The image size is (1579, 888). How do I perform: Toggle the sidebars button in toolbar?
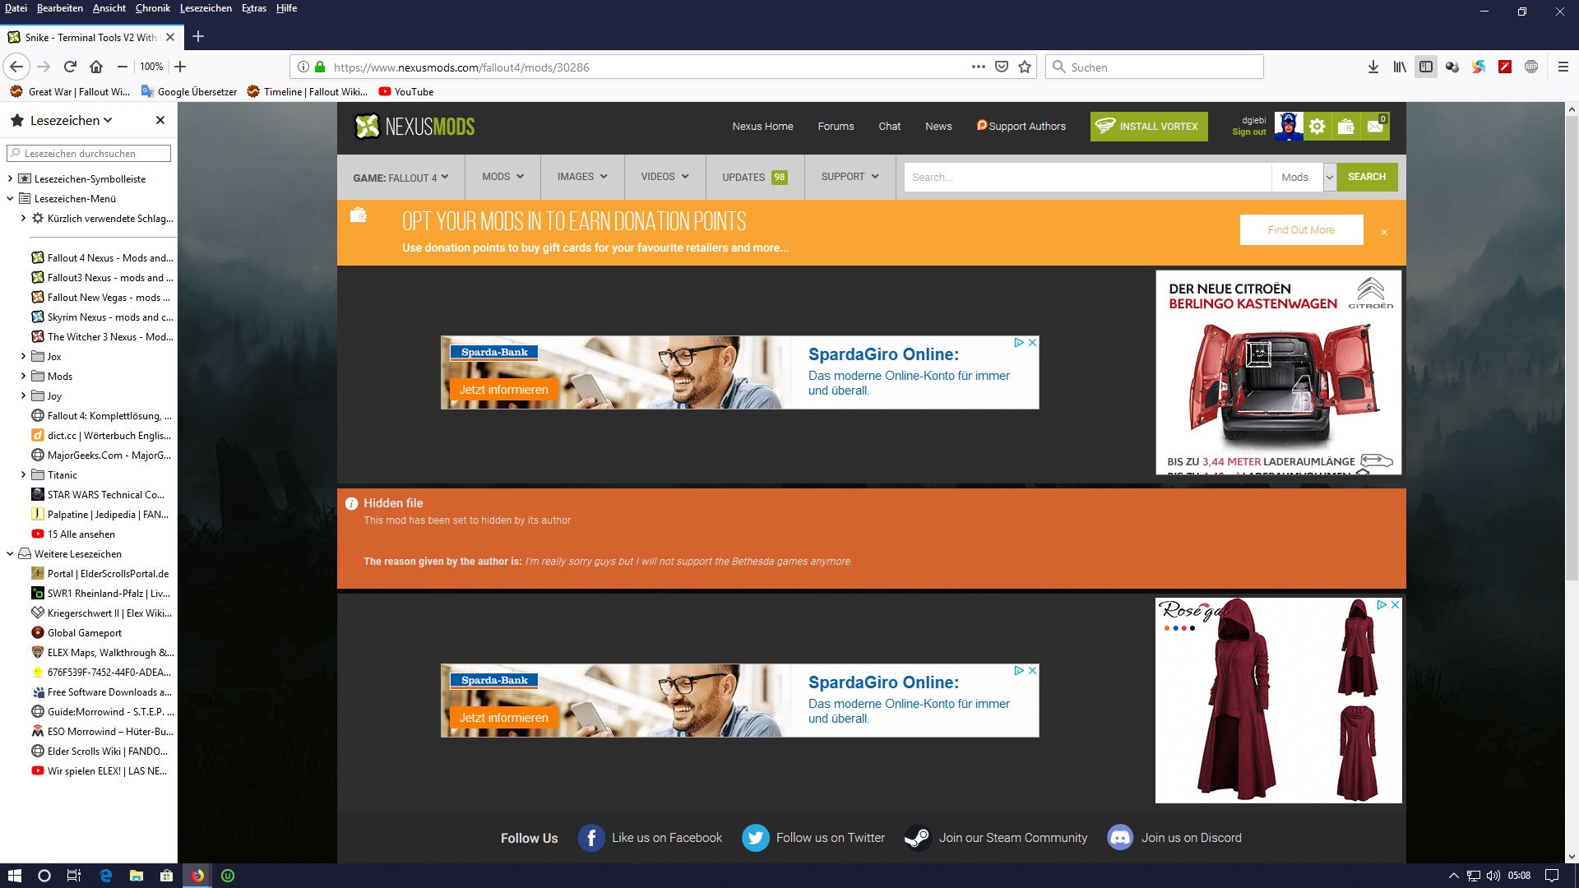tap(1426, 67)
